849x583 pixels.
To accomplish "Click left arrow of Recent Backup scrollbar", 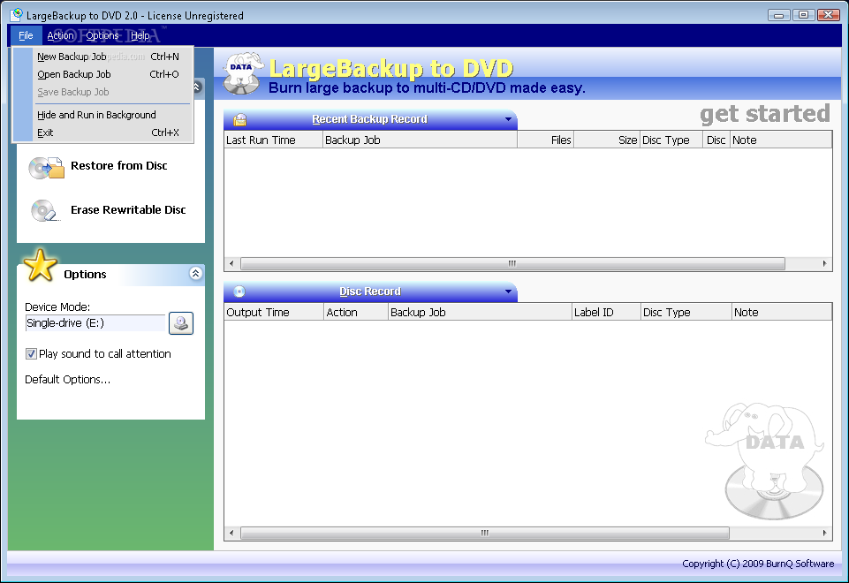I will (231, 263).
